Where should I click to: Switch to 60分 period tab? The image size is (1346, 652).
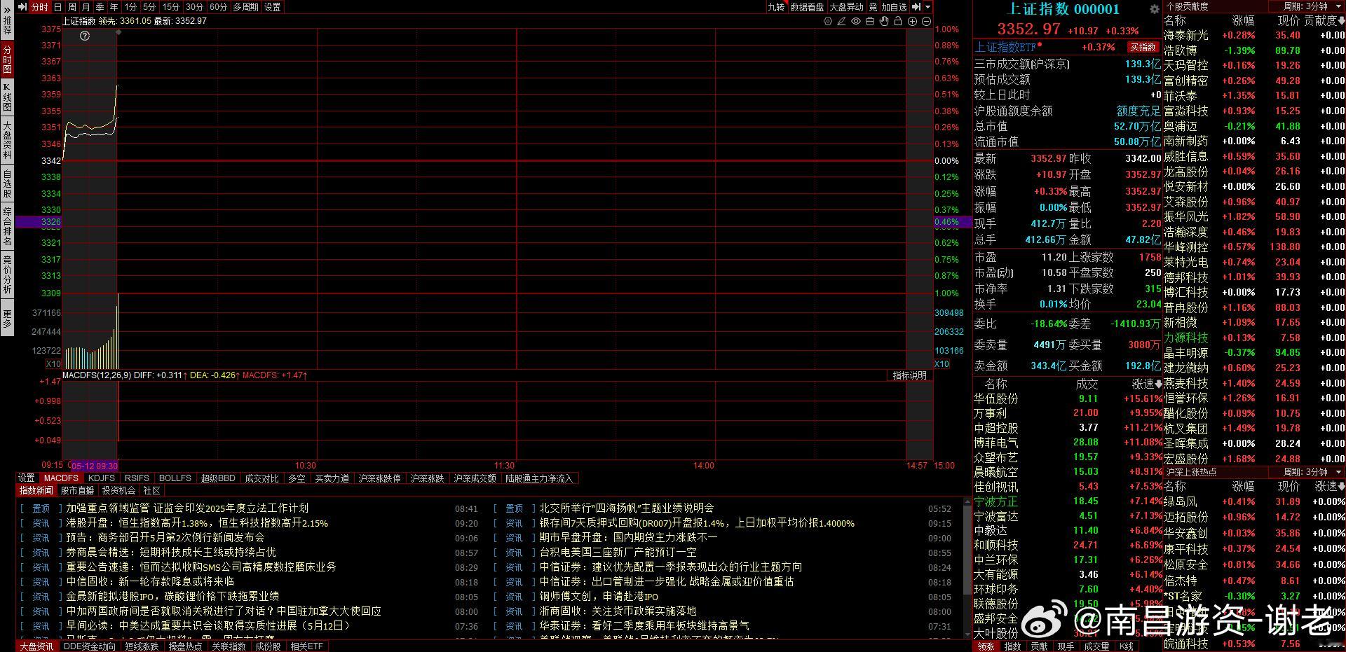pyautogui.click(x=218, y=7)
